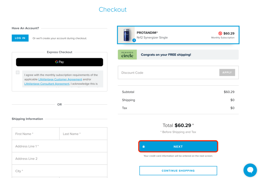The height and width of the screenshot is (178, 258).
Task: Click the lock icon on Next button
Action: 144,147
